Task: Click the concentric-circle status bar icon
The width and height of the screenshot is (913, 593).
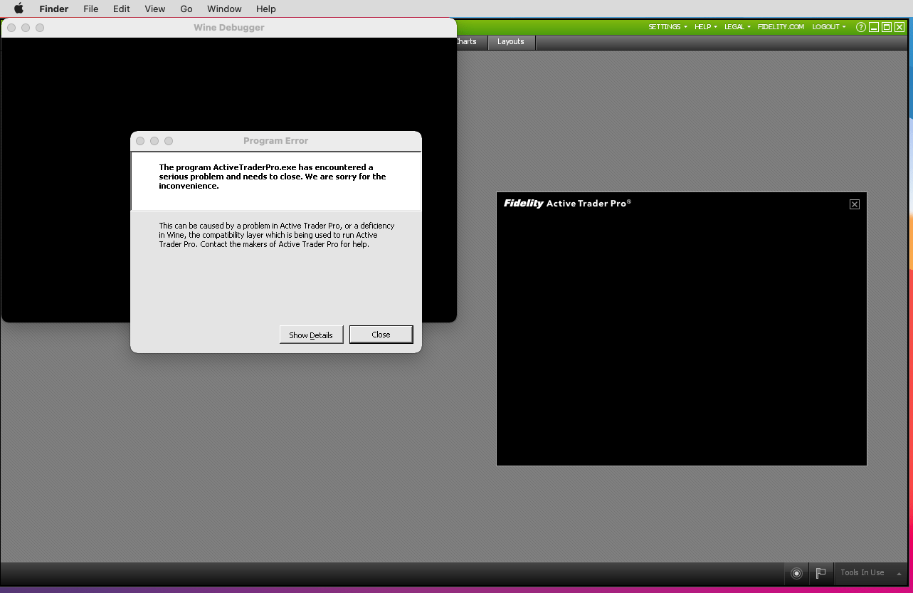Action: coord(797,573)
